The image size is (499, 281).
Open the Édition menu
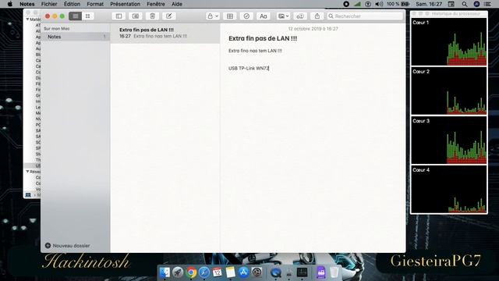(72, 4)
